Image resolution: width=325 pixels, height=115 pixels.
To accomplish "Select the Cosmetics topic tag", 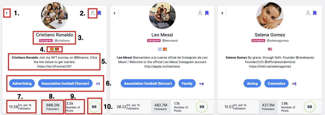I will [276, 83].
